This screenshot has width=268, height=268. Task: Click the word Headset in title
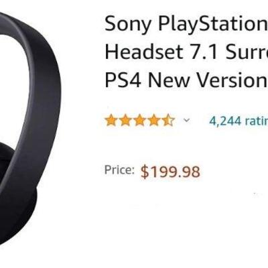(144, 52)
